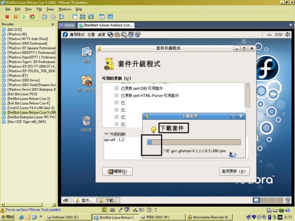Show the VM console view

click(x=110, y=17)
